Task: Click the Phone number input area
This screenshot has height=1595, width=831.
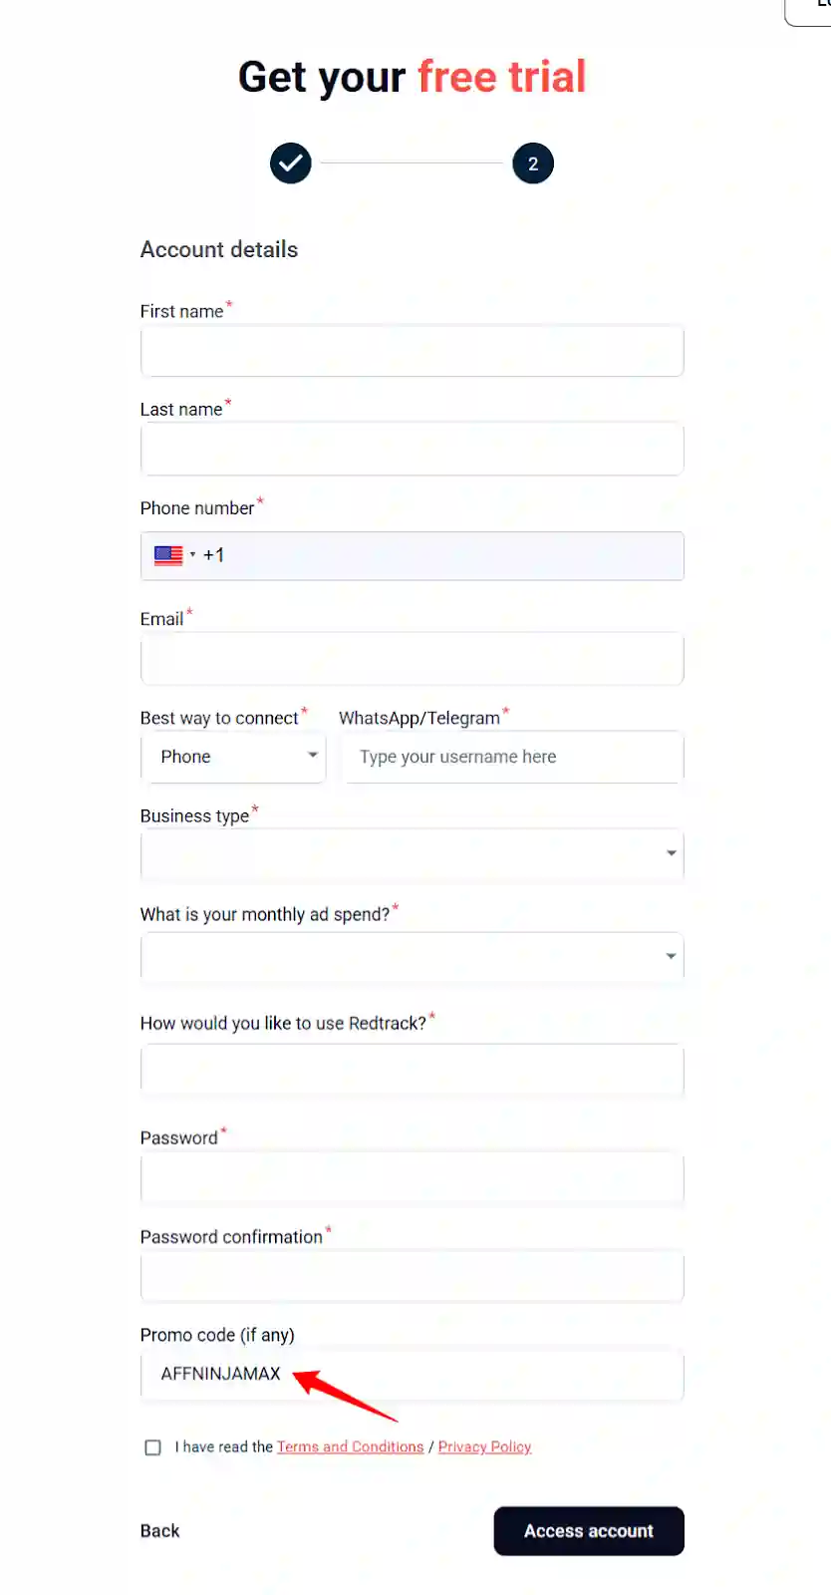Action: click(x=448, y=556)
